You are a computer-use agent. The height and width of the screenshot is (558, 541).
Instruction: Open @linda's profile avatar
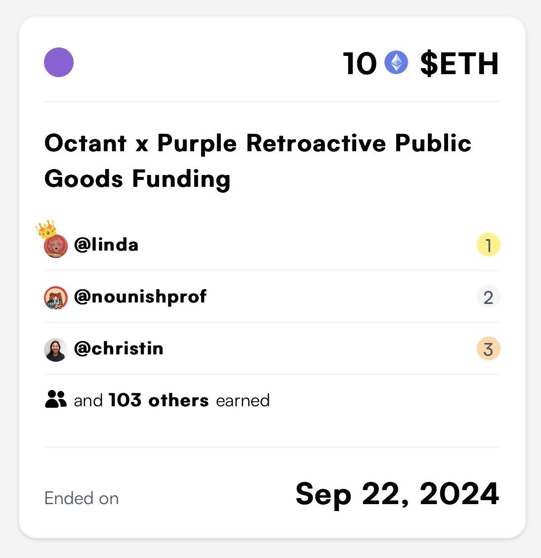[55, 247]
